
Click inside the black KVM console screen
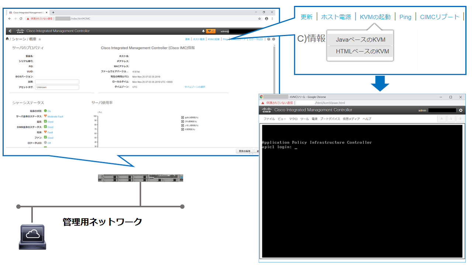coord(362,191)
